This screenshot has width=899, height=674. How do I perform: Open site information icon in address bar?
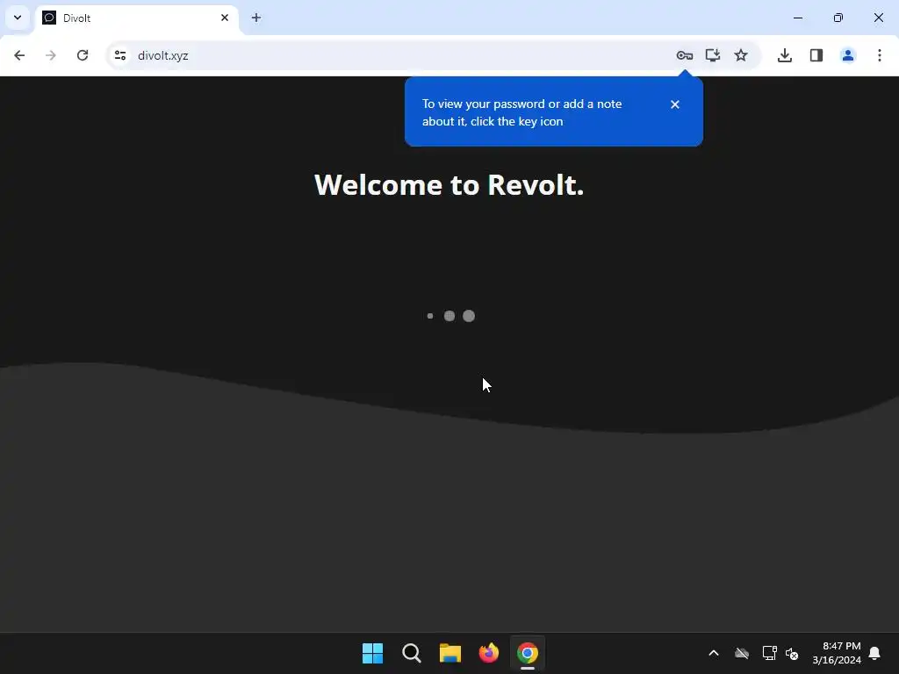click(120, 55)
